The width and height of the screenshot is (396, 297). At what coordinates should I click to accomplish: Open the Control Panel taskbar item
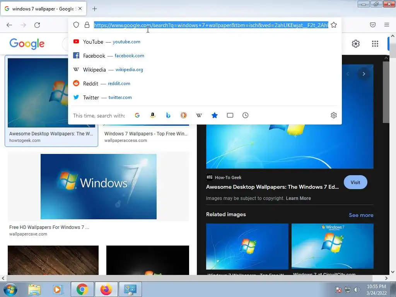click(130, 289)
